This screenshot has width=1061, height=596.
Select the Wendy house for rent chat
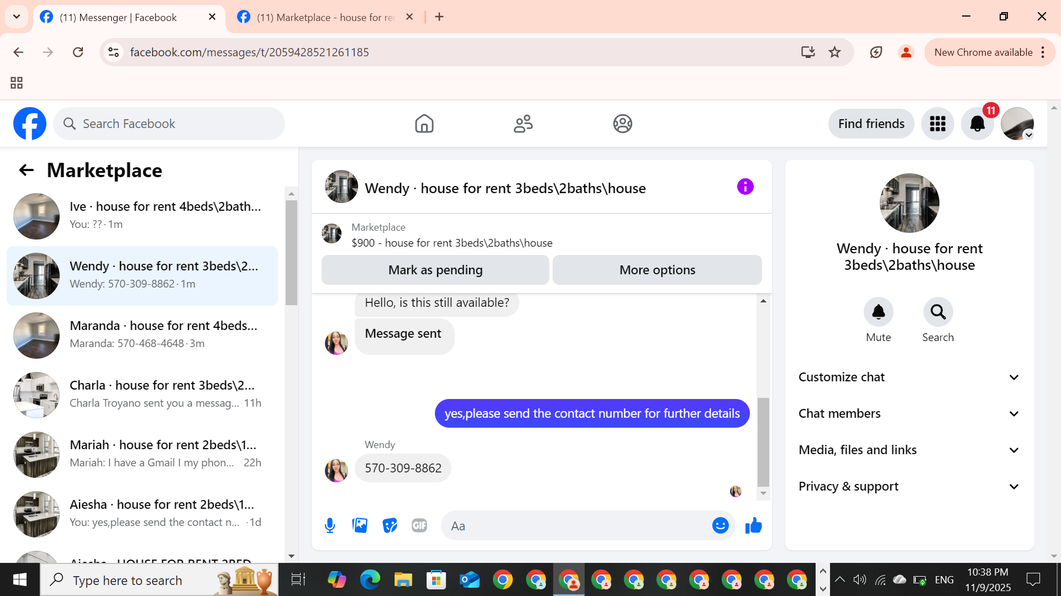tap(142, 276)
